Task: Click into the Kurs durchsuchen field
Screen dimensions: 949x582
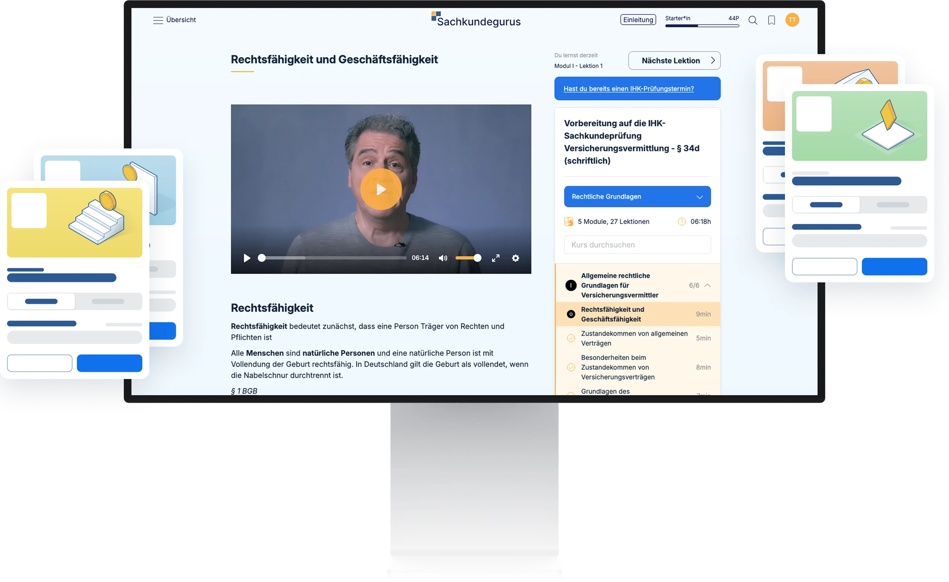Action: tap(637, 245)
